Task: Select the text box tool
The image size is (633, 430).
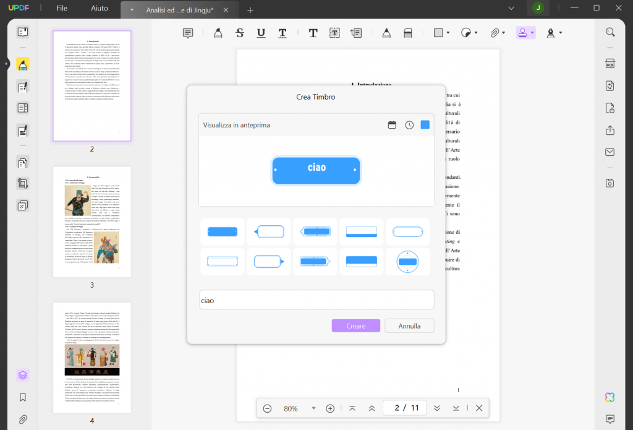Action: coord(334,33)
